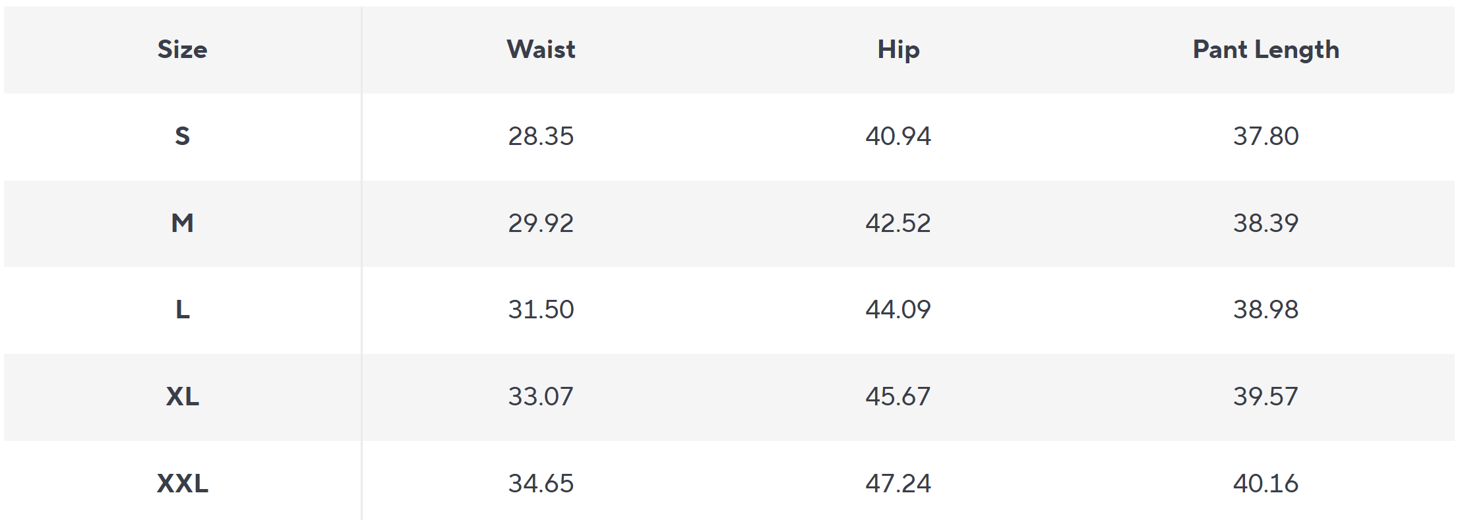Click pant length value 39.57
This screenshot has height=520, width=1460.
click(x=1266, y=396)
